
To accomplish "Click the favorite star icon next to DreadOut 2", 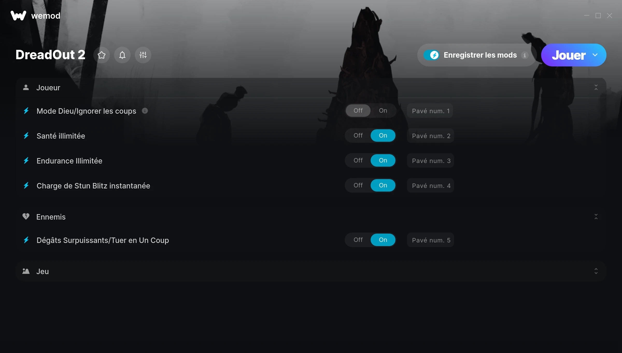I will pos(102,55).
